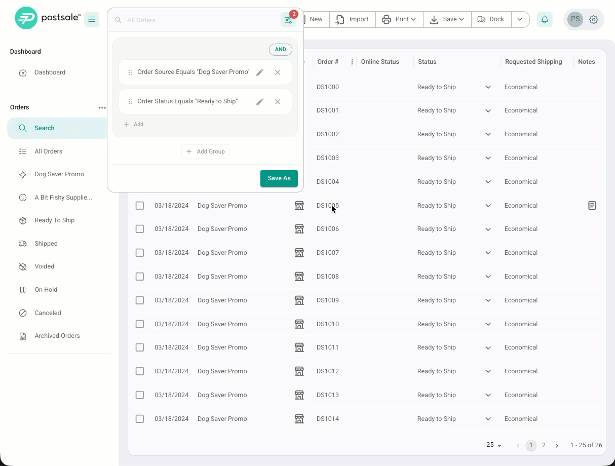Click the store icon on row DS1012

point(299,371)
